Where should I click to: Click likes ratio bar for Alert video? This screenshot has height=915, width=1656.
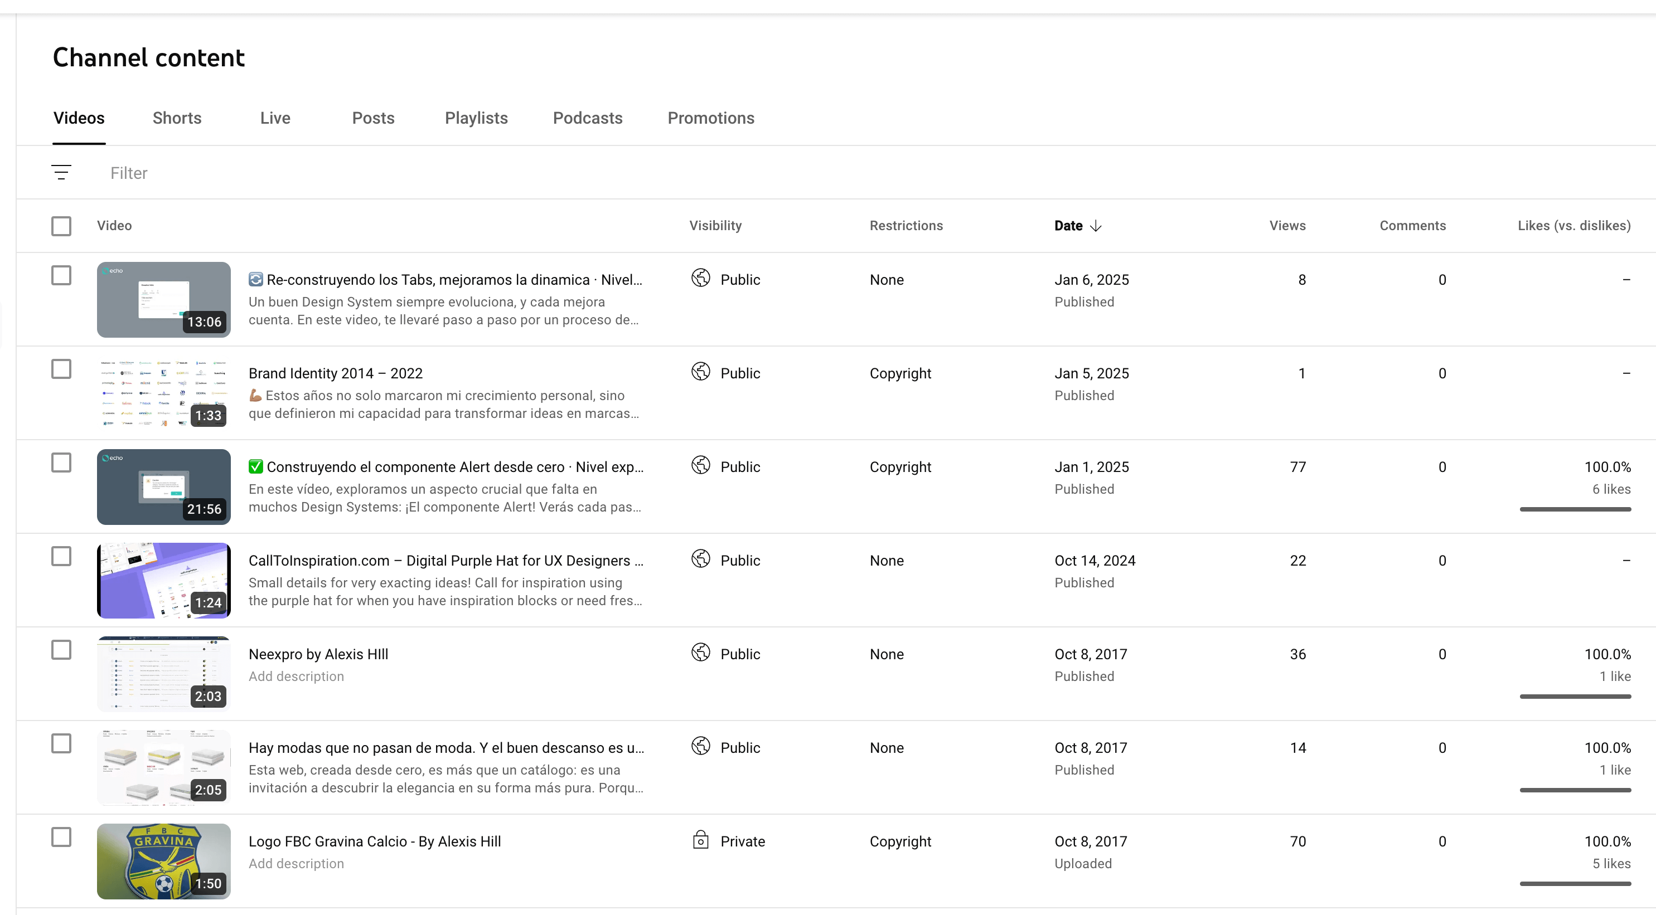pos(1575,509)
